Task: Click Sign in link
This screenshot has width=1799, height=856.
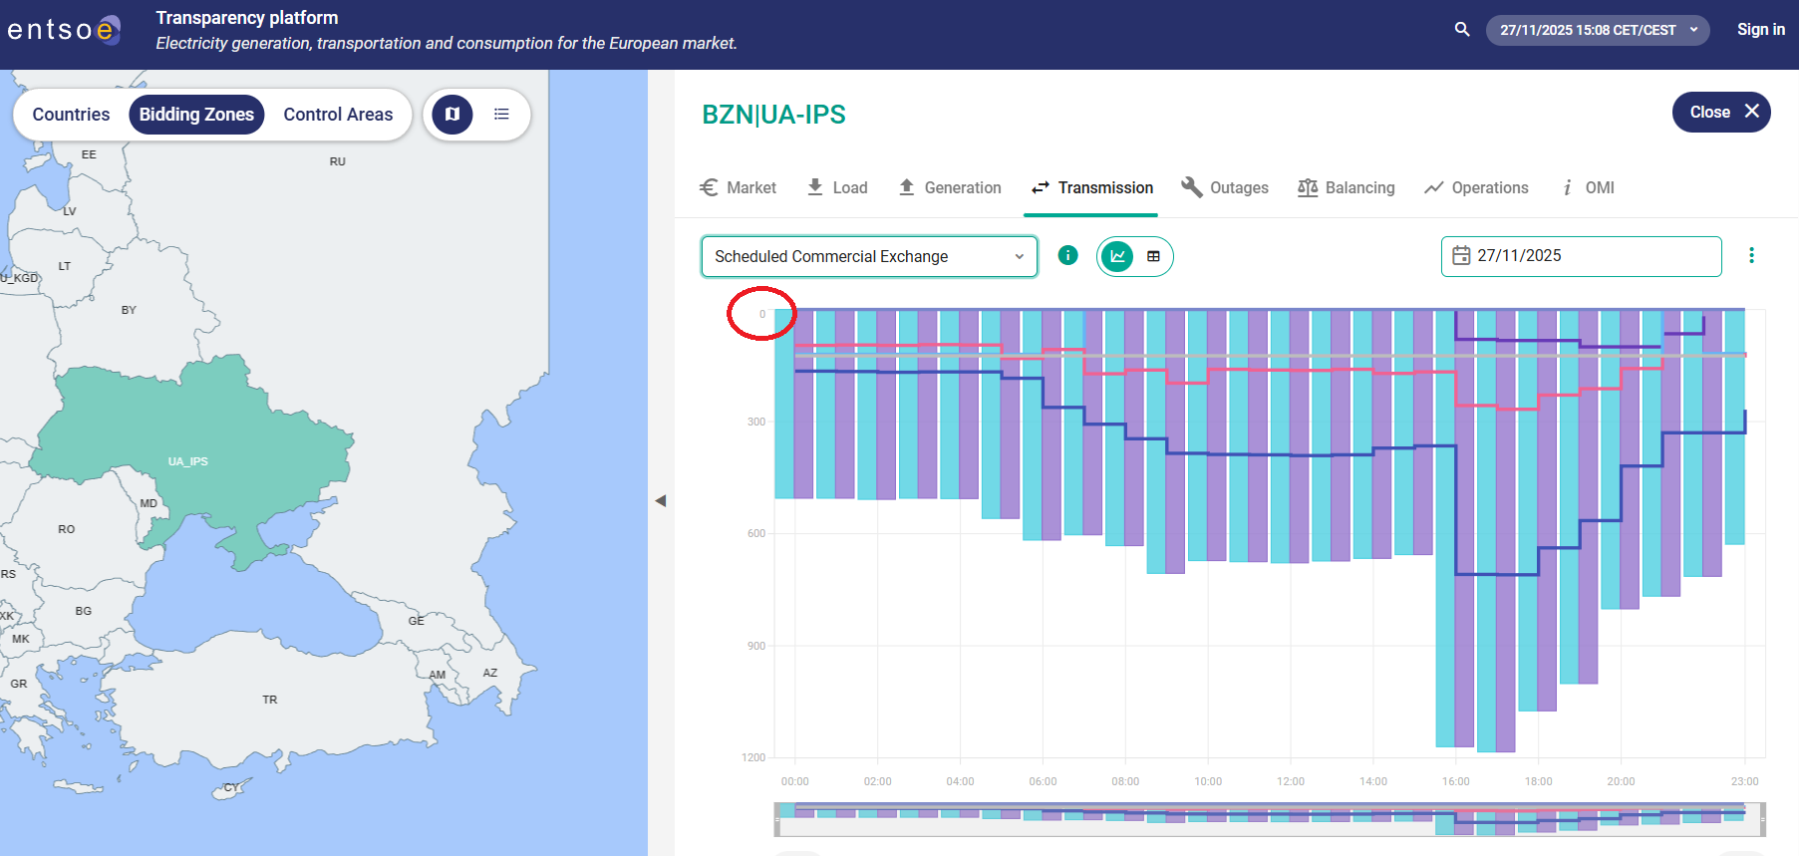Action: (1760, 30)
